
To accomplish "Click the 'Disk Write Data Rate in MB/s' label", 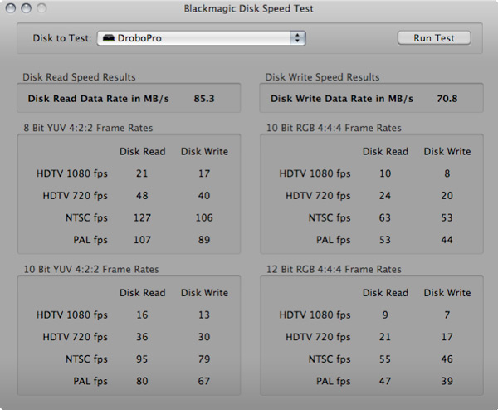I will [341, 99].
